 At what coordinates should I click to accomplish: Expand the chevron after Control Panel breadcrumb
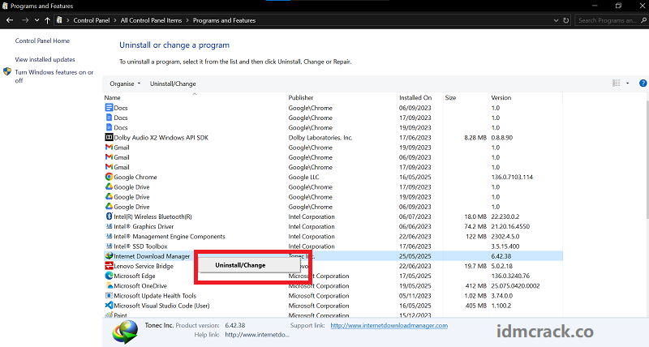(x=115, y=20)
